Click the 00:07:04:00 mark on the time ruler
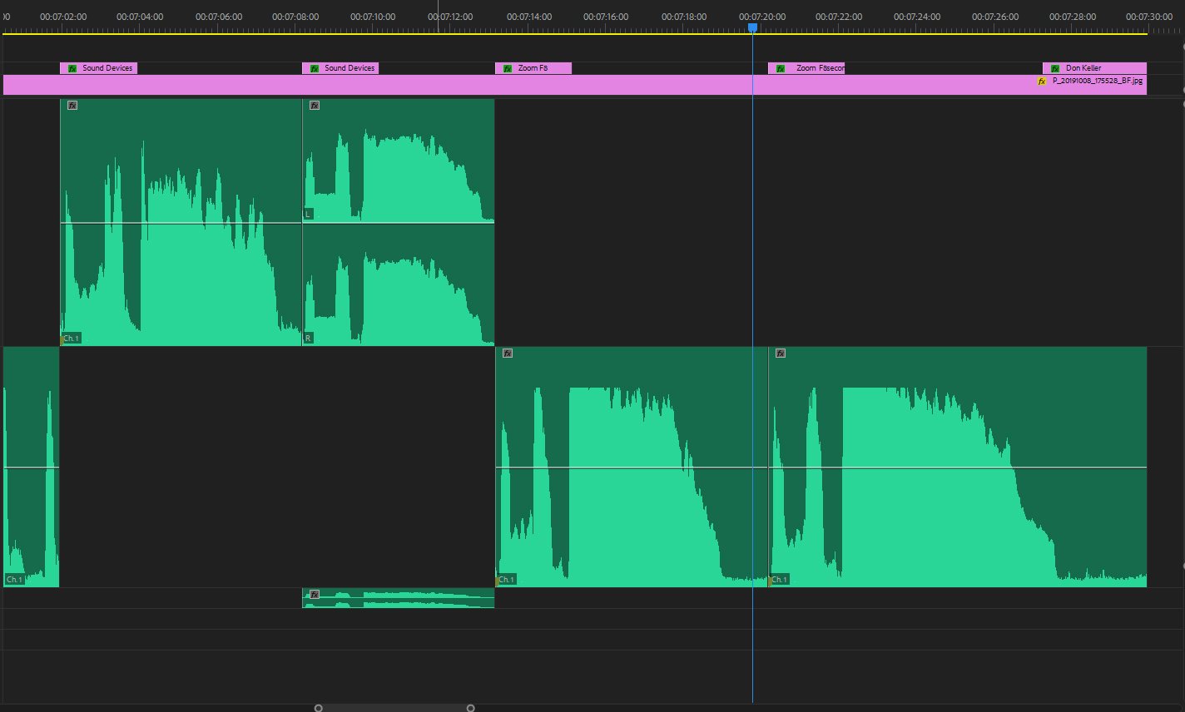Image resolution: width=1185 pixels, height=712 pixels. click(140, 17)
